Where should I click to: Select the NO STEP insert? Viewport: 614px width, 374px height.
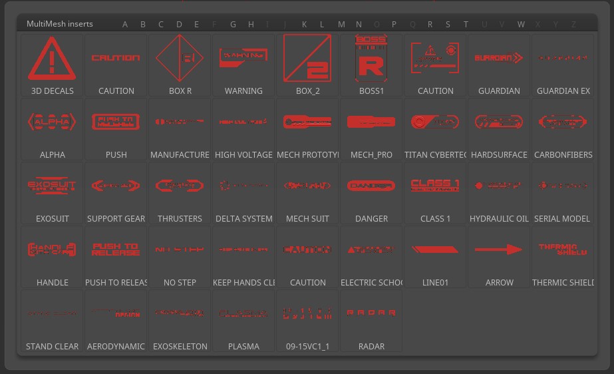180,256
